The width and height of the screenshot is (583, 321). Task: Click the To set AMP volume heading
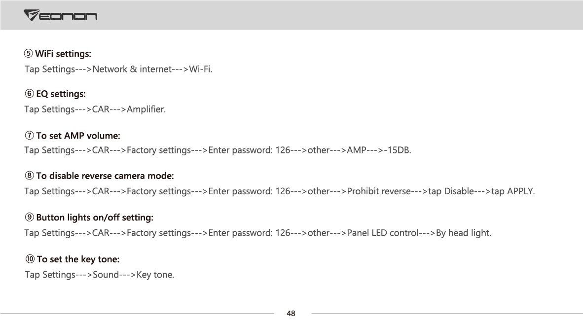(x=78, y=136)
